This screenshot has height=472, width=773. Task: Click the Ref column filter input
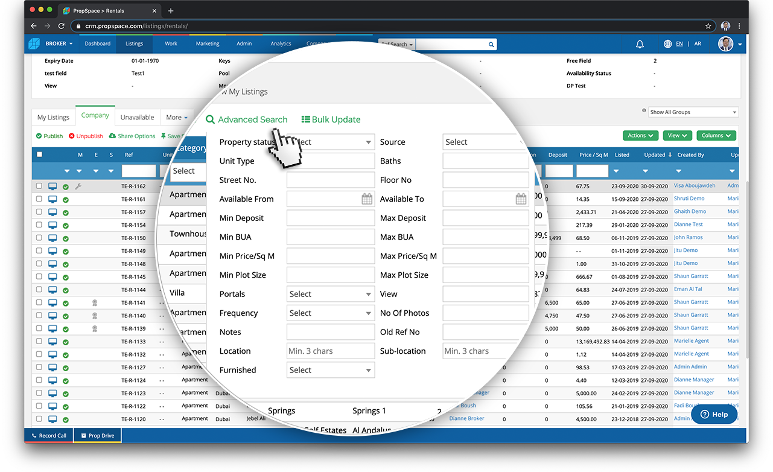[139, 171]
